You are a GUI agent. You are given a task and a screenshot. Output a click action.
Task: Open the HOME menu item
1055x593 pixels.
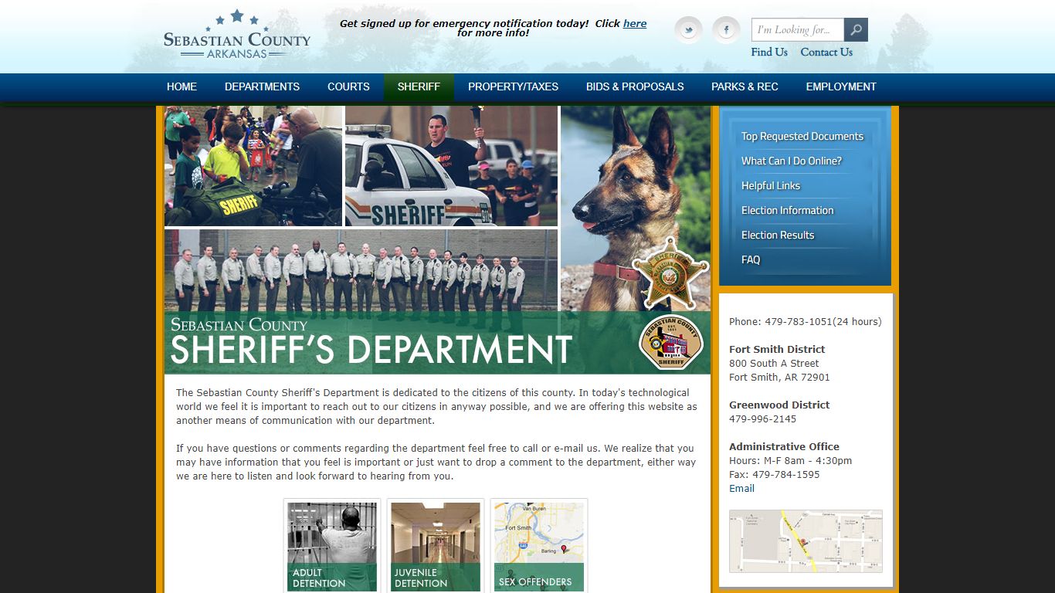[181, 86]
